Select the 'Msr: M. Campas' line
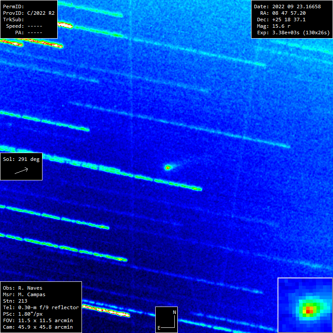 tap(24, 294)
